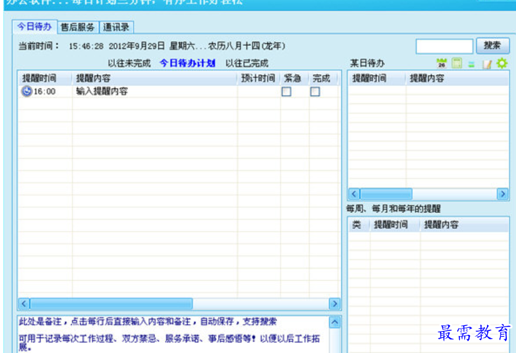Click main list horizontal scrollbar thumb

(111, 303)
